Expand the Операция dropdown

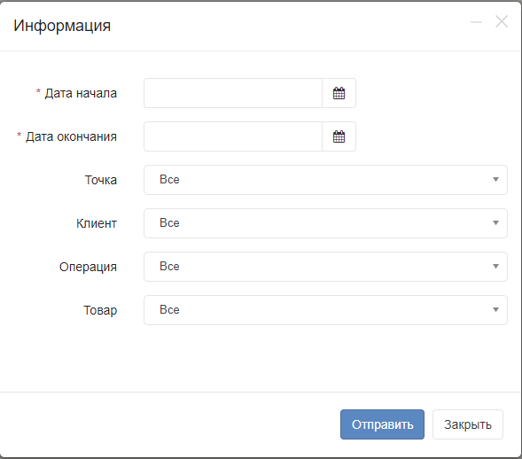pyautogui.click(x=325, y=267)
